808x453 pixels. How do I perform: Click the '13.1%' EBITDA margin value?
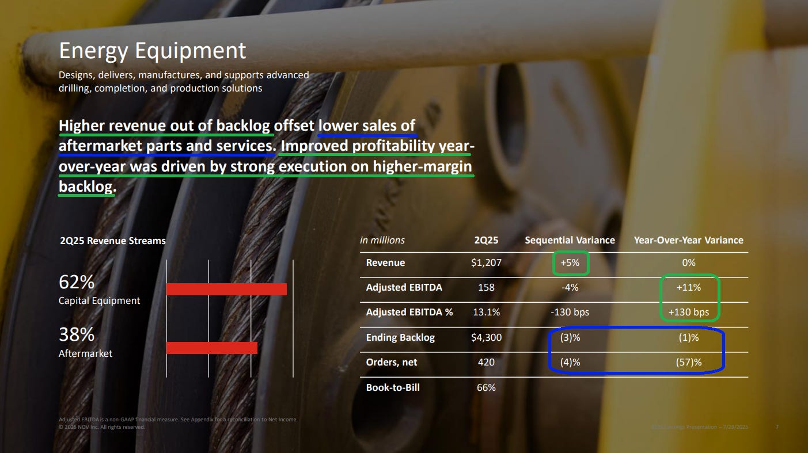point(486,312)
